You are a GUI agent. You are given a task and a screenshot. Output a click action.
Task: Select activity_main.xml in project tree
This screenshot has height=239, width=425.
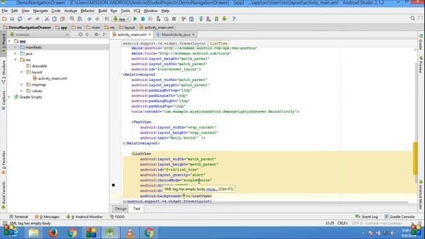click(x=52, y=78)
